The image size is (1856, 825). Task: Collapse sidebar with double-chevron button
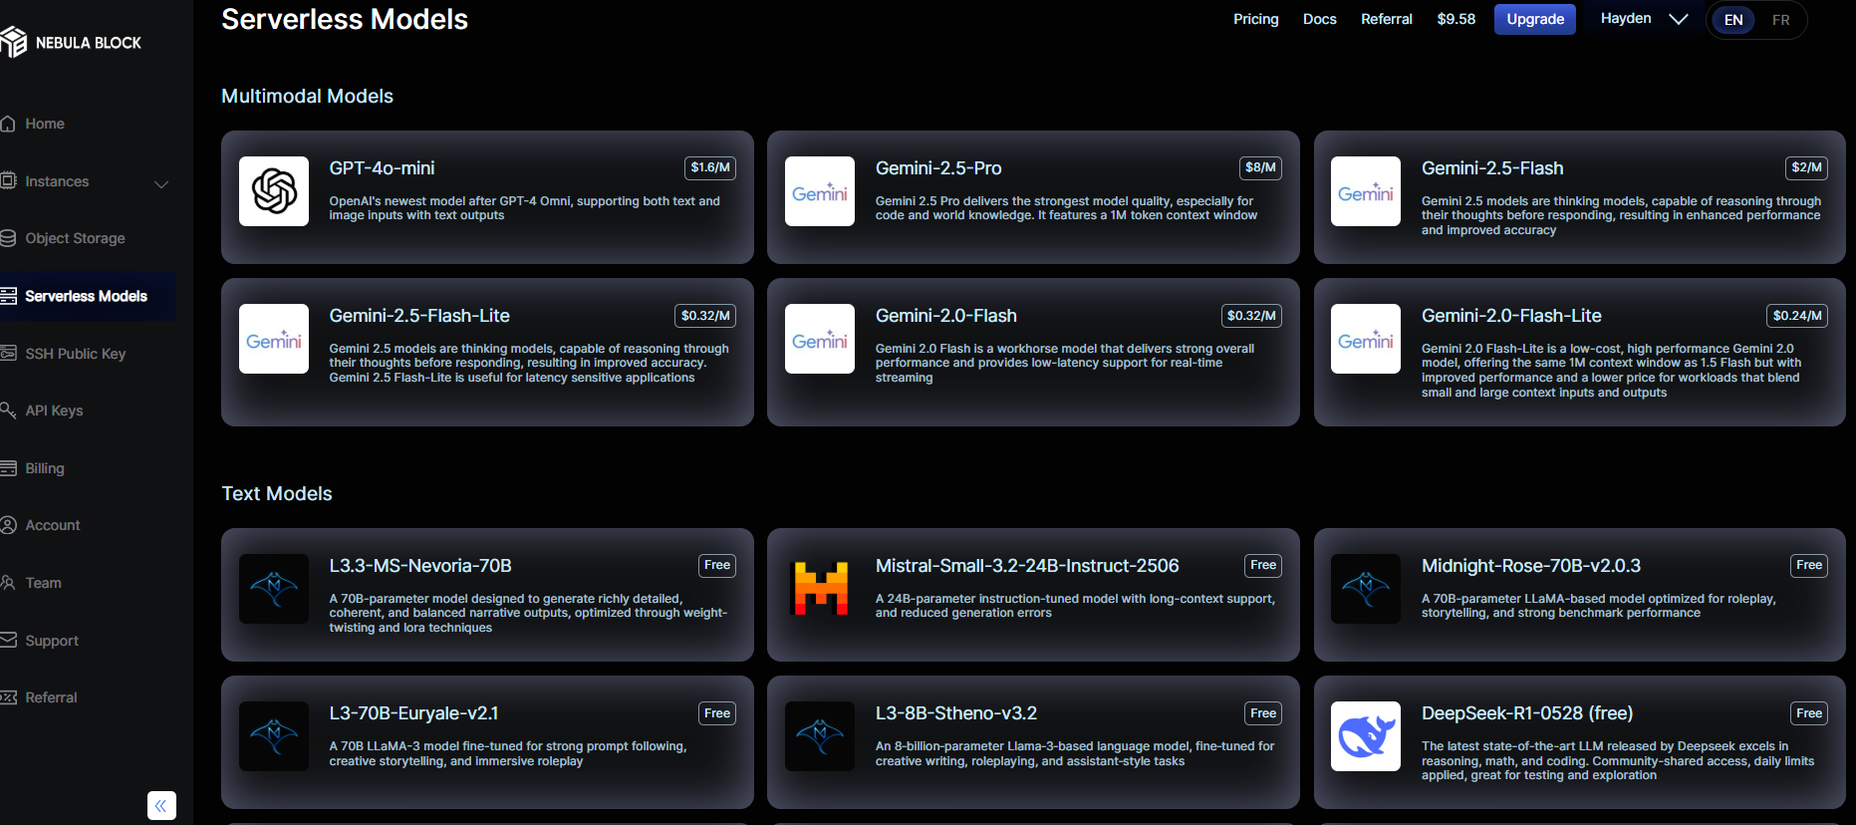point(161,805)
